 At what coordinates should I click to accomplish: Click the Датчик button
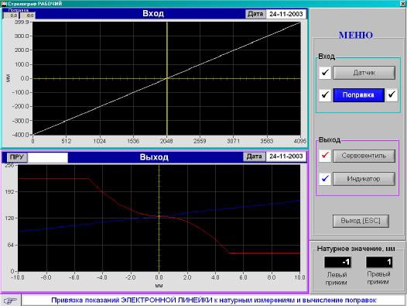(x=364, y=73)
